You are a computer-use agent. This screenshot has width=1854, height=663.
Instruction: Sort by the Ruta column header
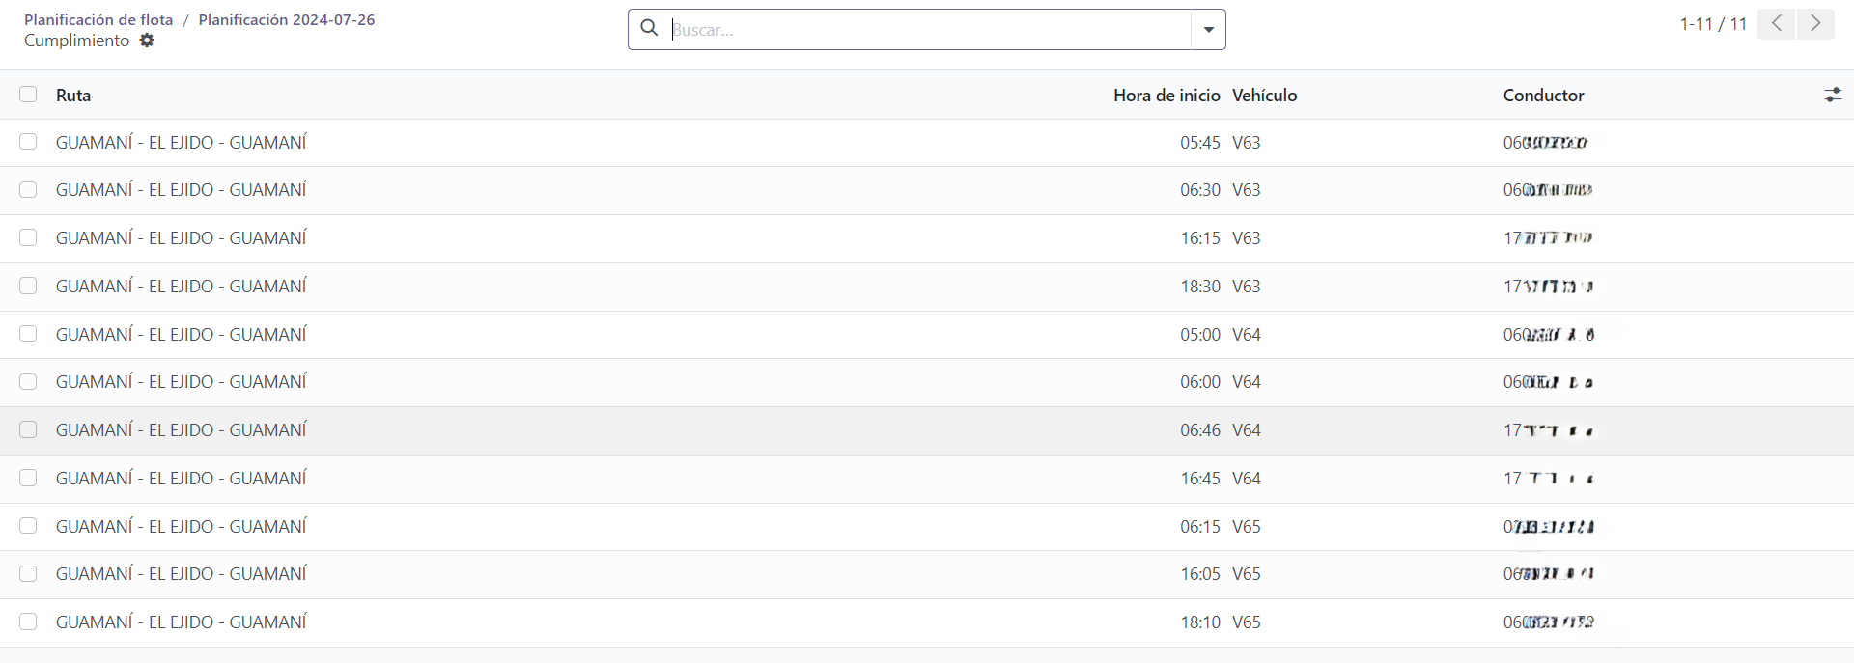click(73, 95)
